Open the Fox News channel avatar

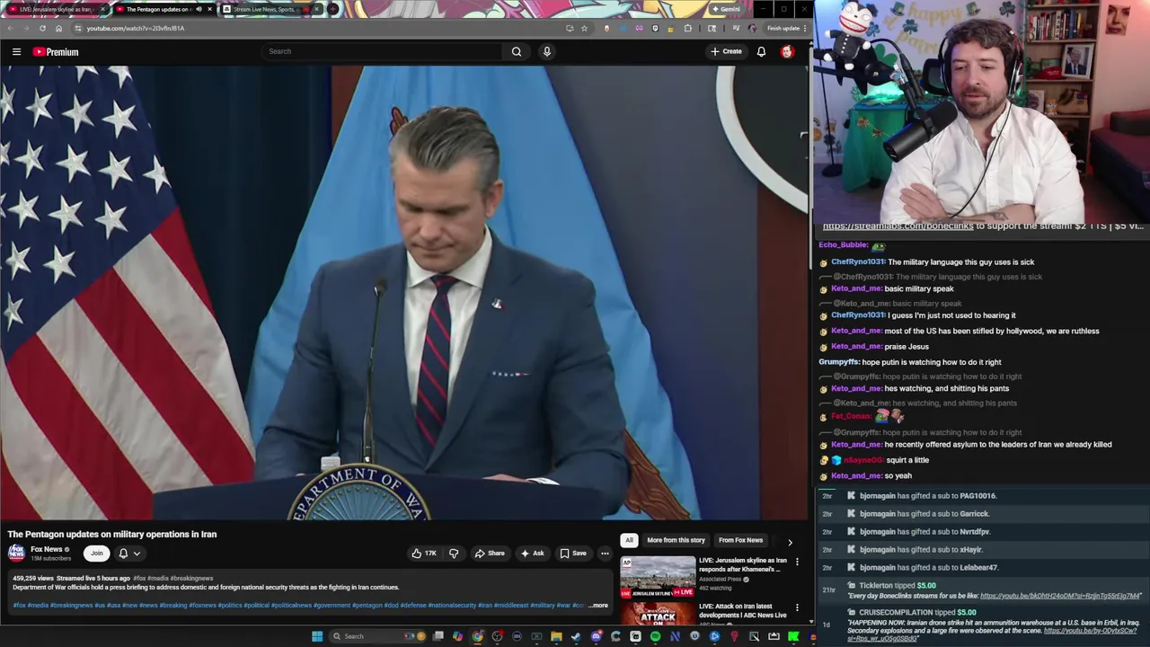[x=16, y=553]
